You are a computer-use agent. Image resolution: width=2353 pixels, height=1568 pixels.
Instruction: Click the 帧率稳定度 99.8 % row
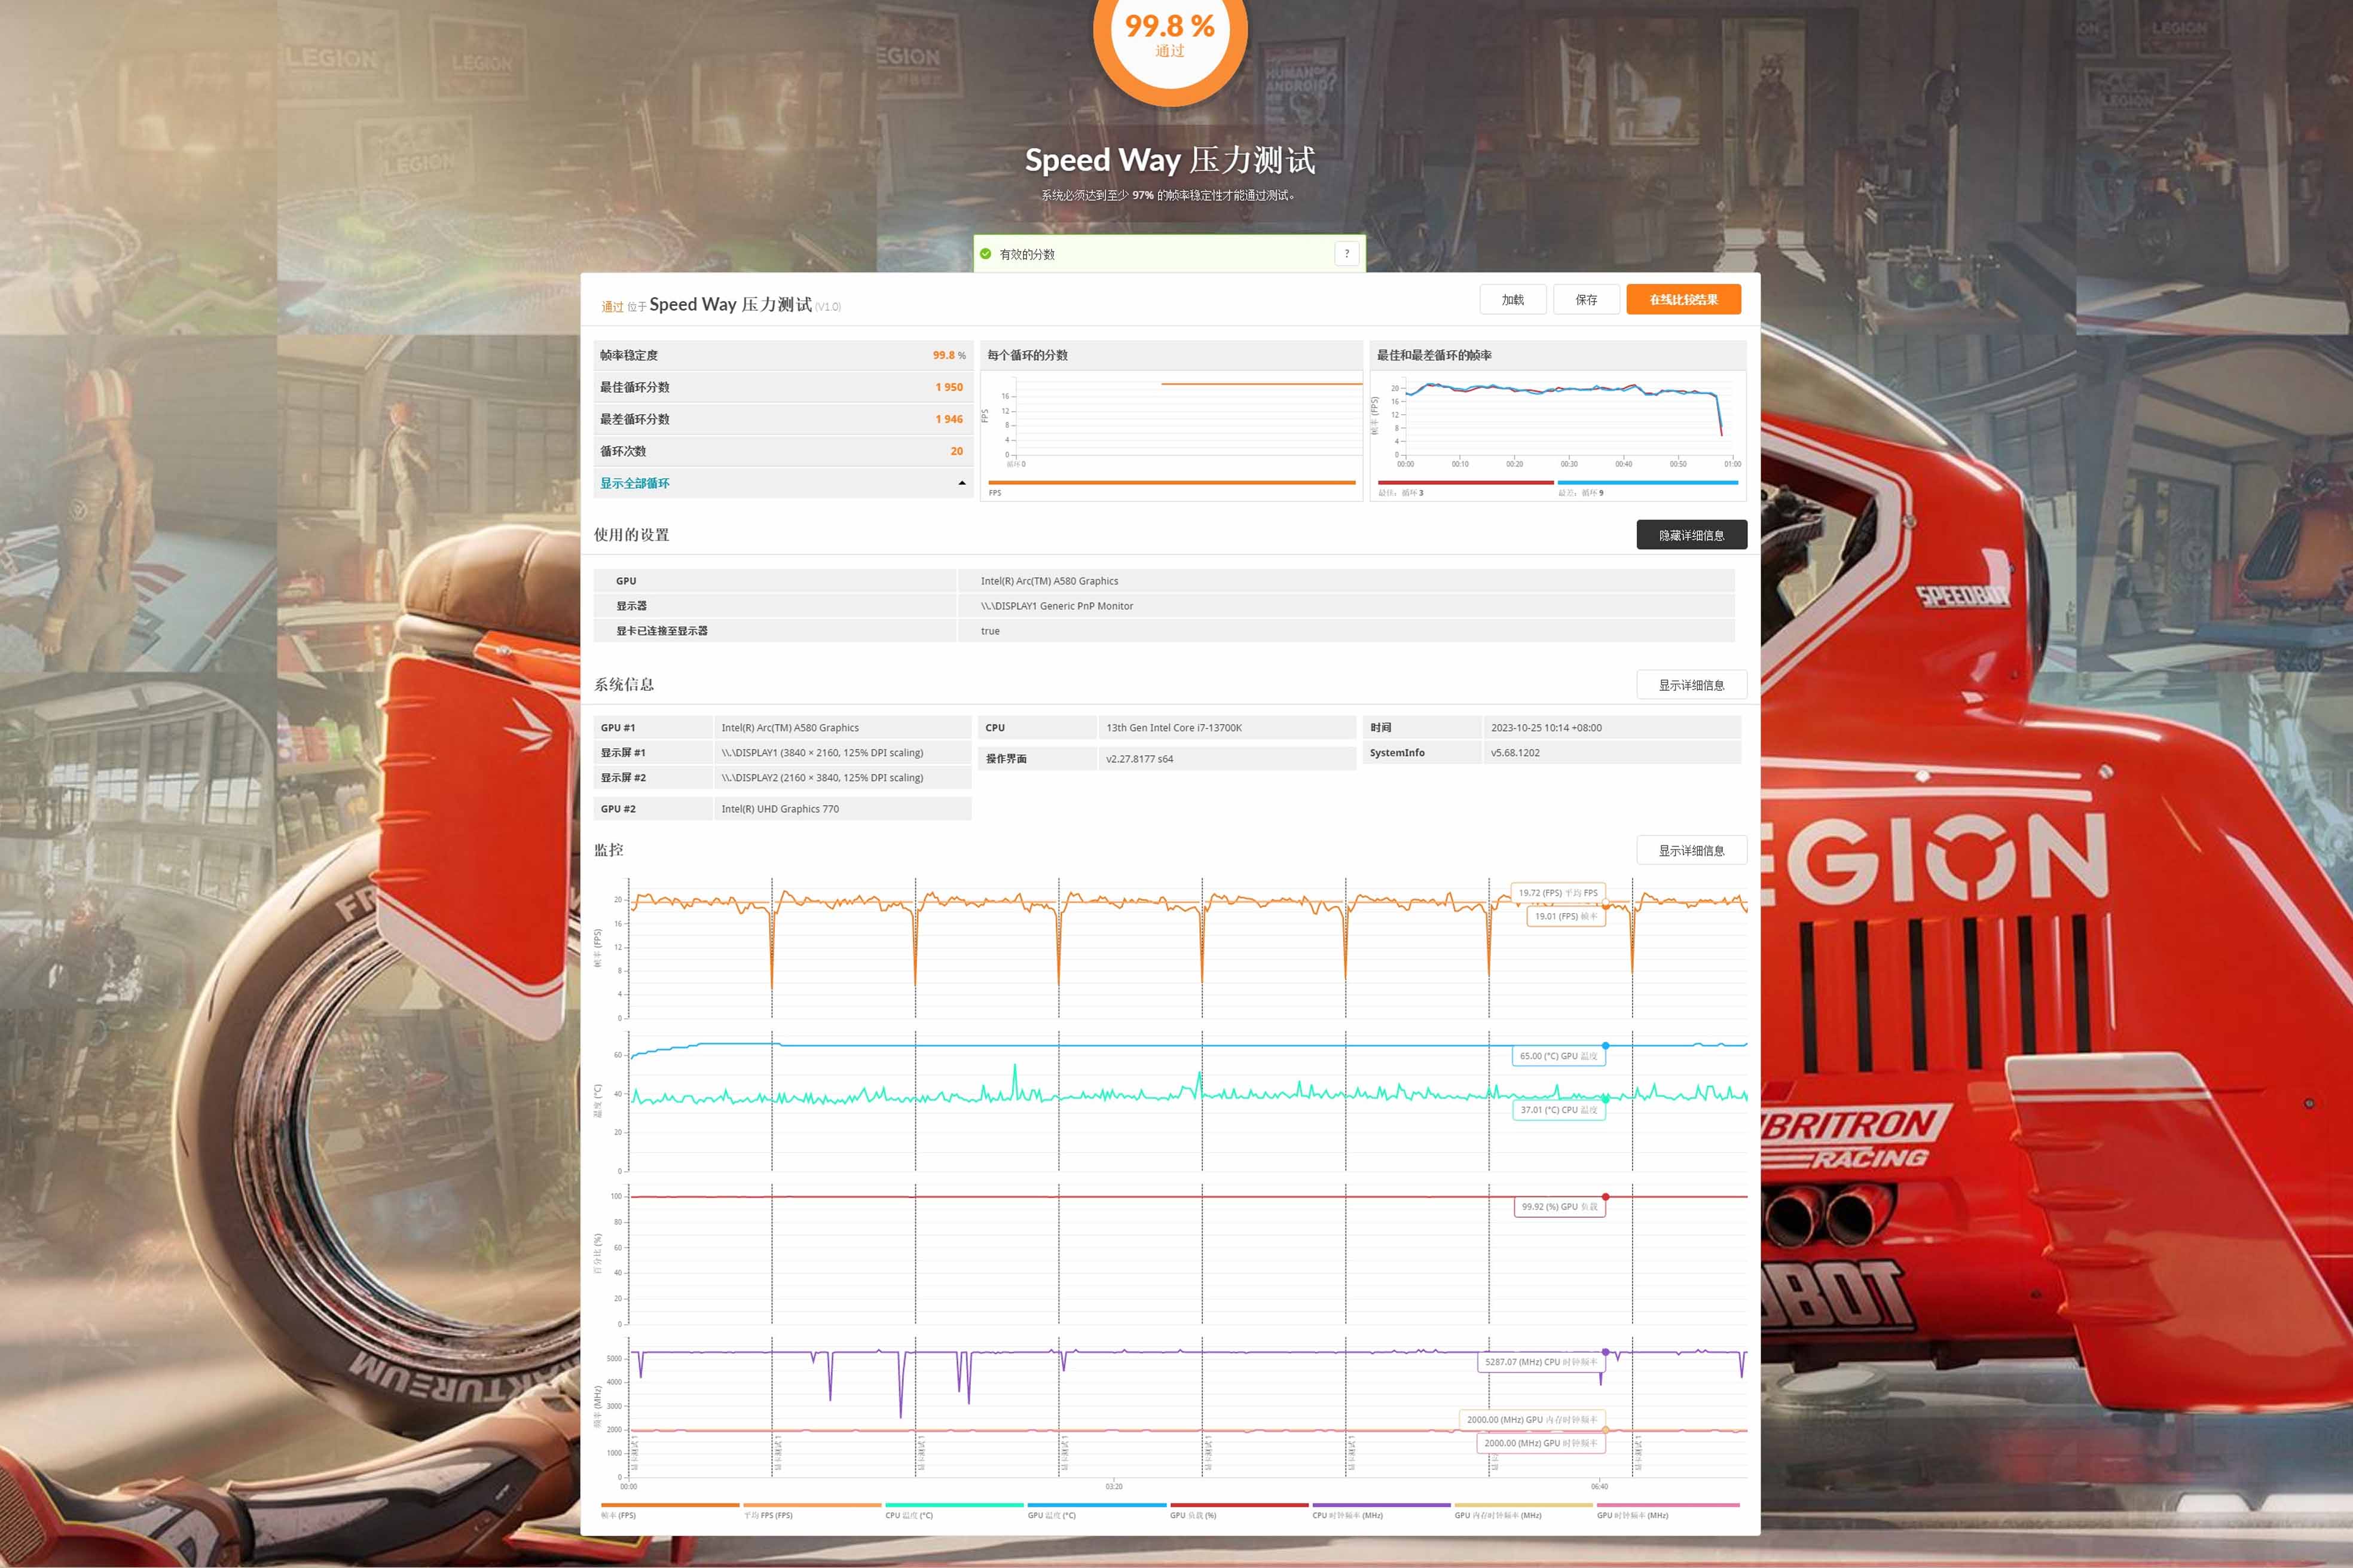(783, 355)
